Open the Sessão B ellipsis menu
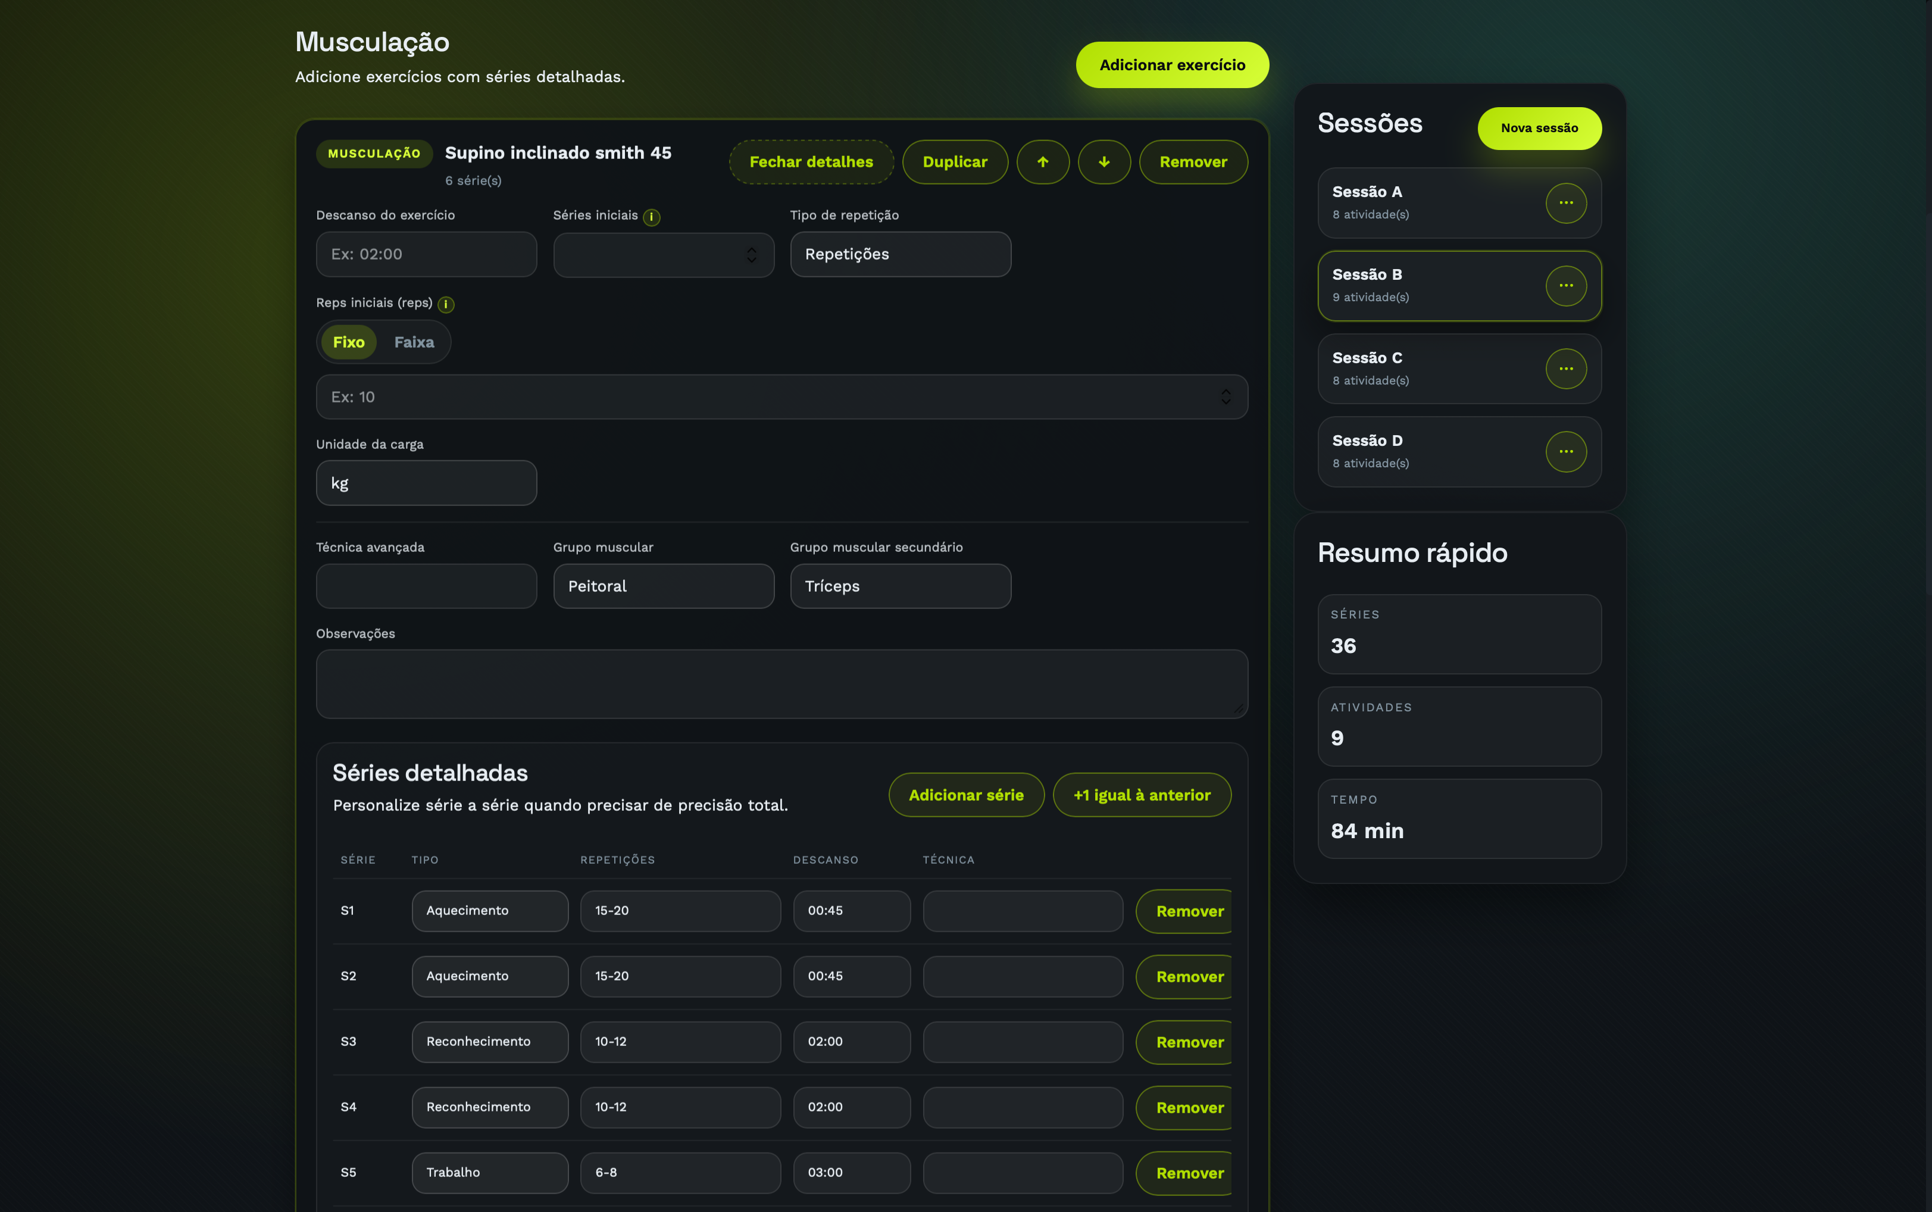Screen dimensions: 1932x1212 point(1567,285)
